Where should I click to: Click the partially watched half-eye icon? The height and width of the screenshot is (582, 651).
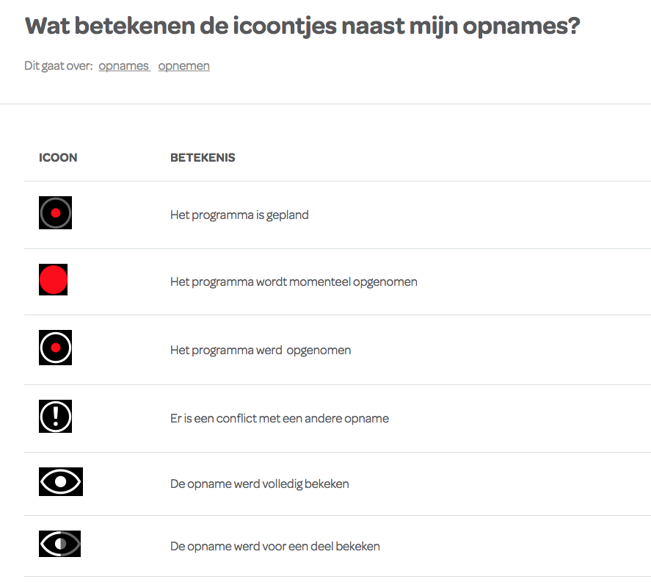click(59, 544)
